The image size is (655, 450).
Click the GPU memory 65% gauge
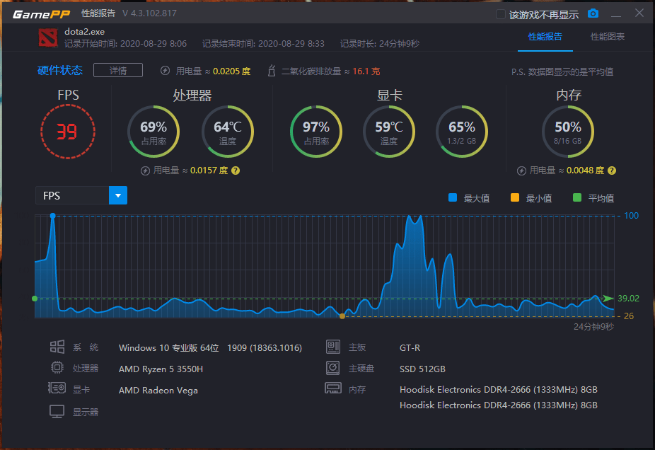point(462,132)
